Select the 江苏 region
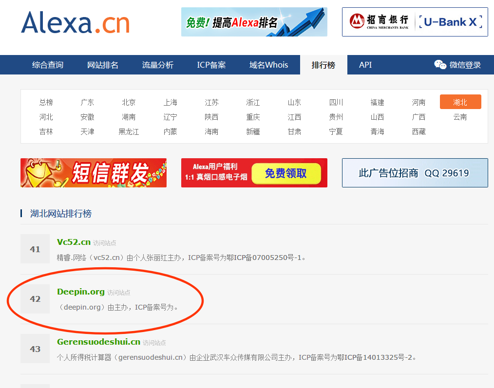The image size is (494, 388). [212, 102]
